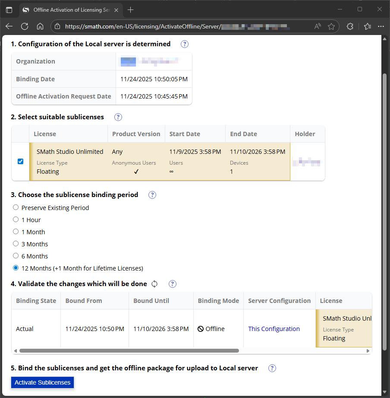Select 12 Months binding period
This screenshot has width=390, height=398.
click(16, 268)
